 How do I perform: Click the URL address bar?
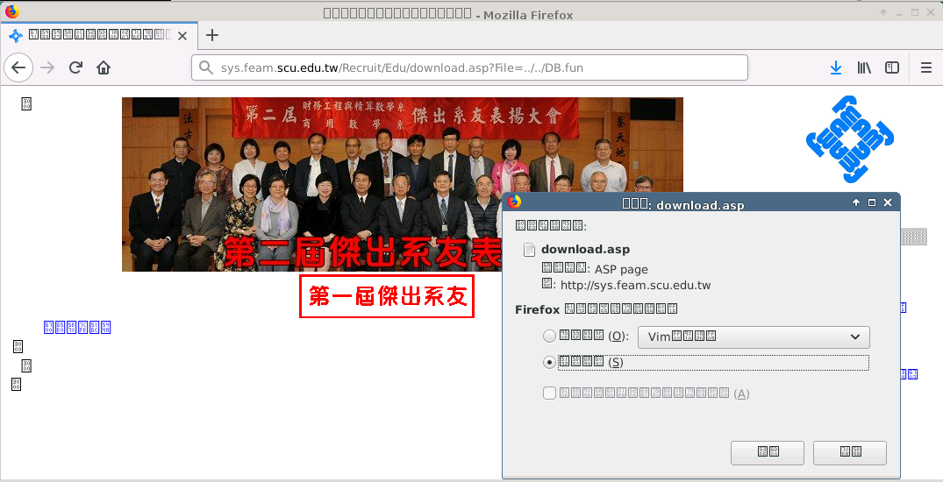tap(469, 67)
